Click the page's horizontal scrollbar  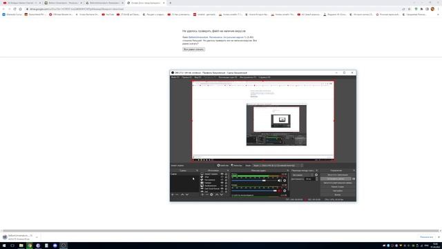220,230
